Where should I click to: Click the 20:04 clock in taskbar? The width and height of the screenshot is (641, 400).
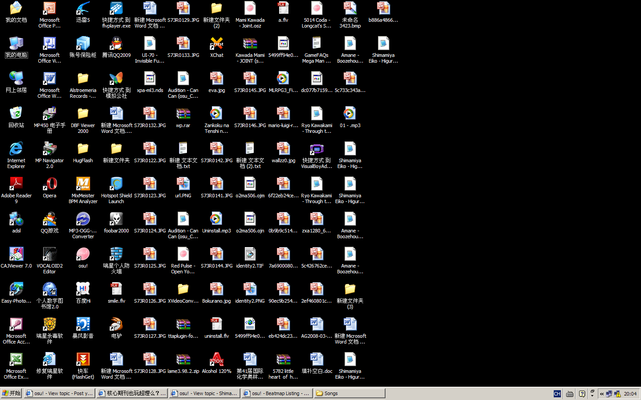[x=630, y=394]
